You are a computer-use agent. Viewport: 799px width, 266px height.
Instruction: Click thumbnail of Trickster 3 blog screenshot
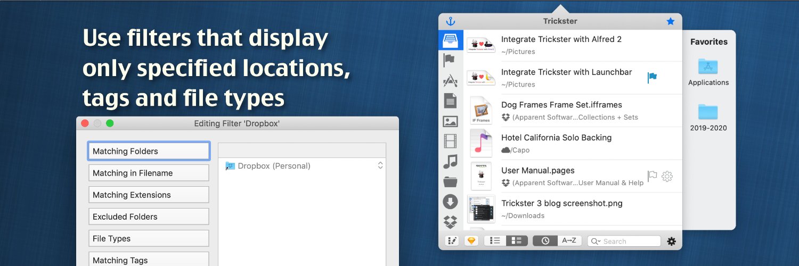[481, 209]
